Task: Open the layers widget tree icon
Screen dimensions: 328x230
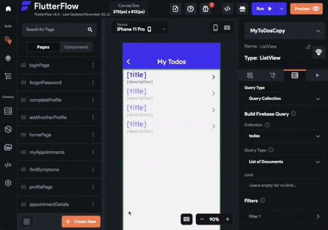Action: click(8, 58)
